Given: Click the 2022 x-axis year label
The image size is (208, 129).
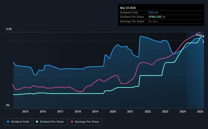Looking at the screenshot, I should tap(148, 111).
